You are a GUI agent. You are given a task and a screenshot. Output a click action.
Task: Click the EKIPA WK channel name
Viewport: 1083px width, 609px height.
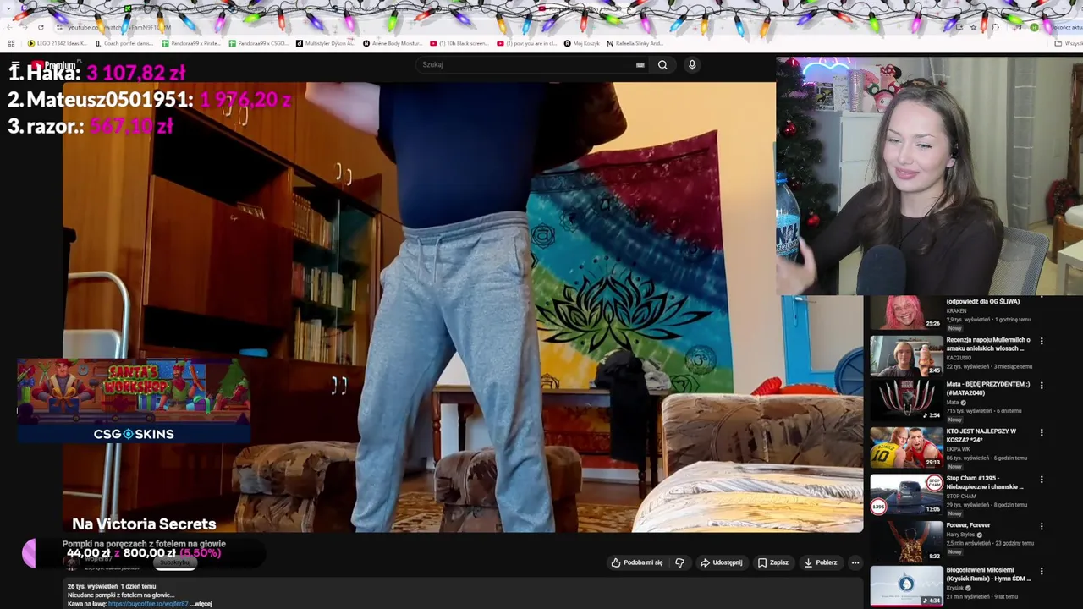point(958,449)
